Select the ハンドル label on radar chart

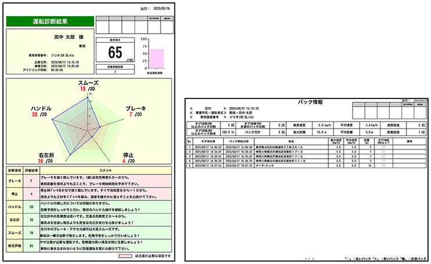[x=39, y=109]
